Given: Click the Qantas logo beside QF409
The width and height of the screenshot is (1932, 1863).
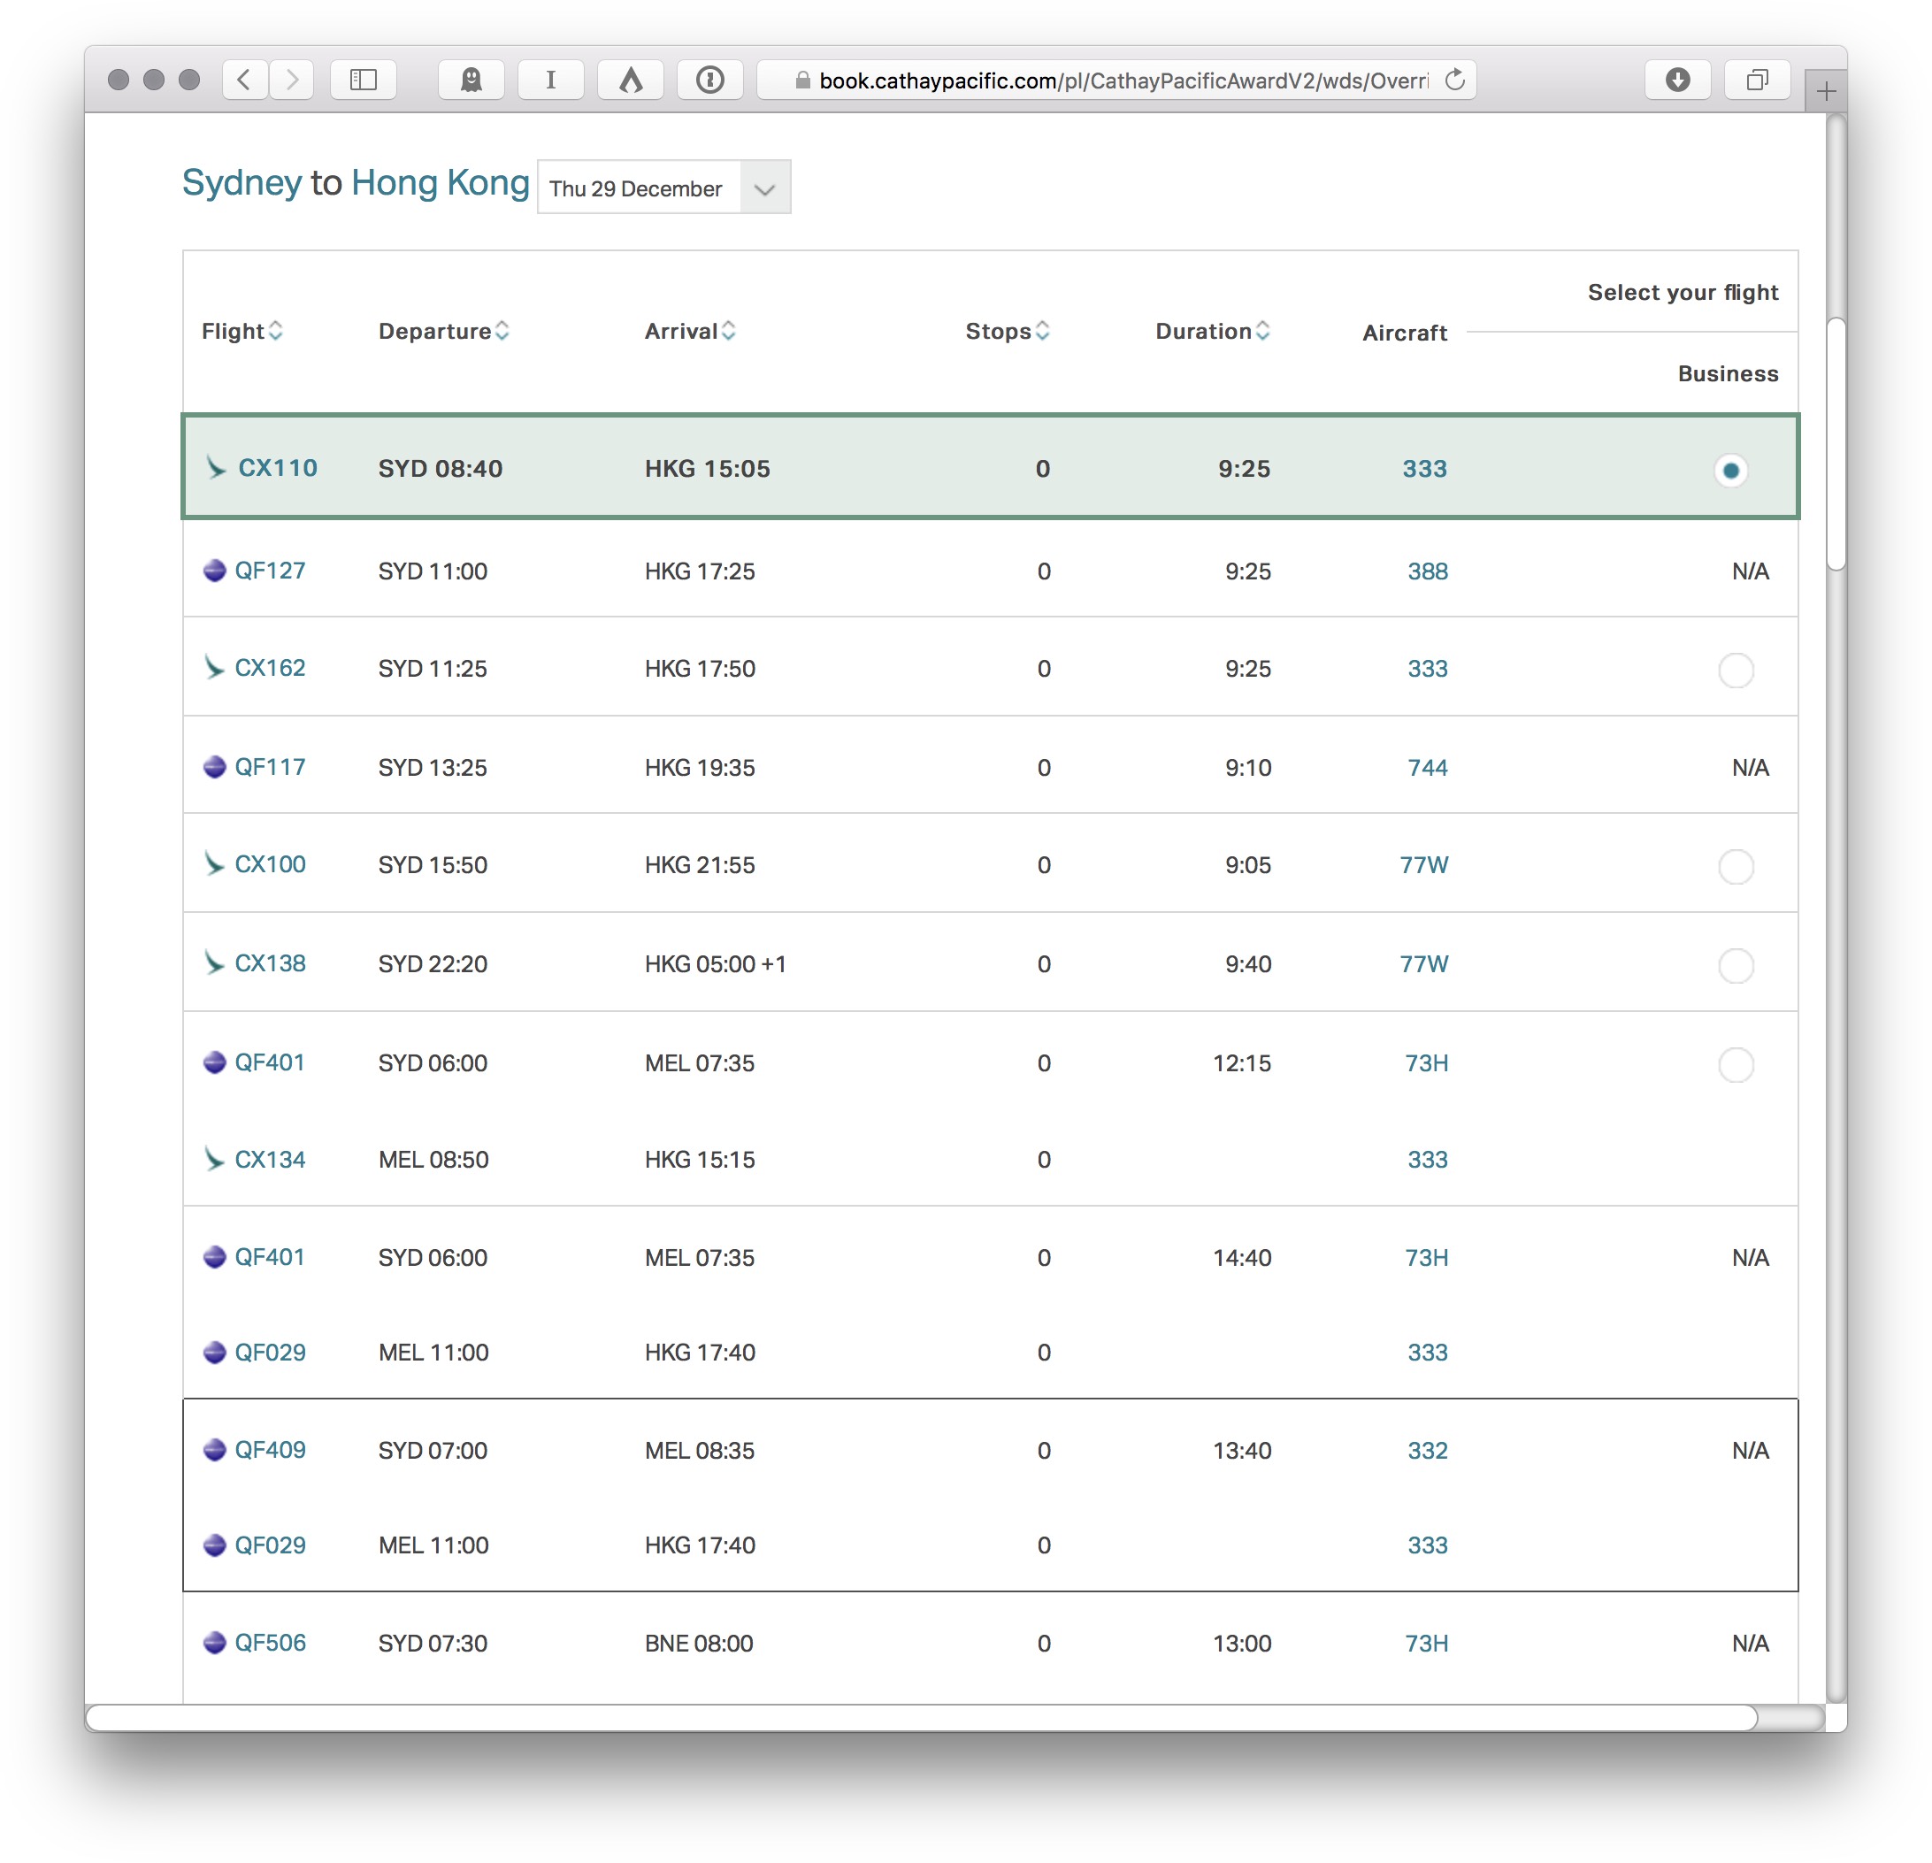Looking at the screenshot, I should (x=214, y=1450).
